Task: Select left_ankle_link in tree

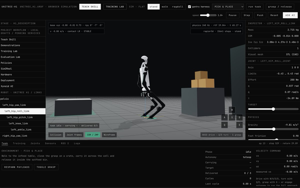Action: [x=23, y=130]
